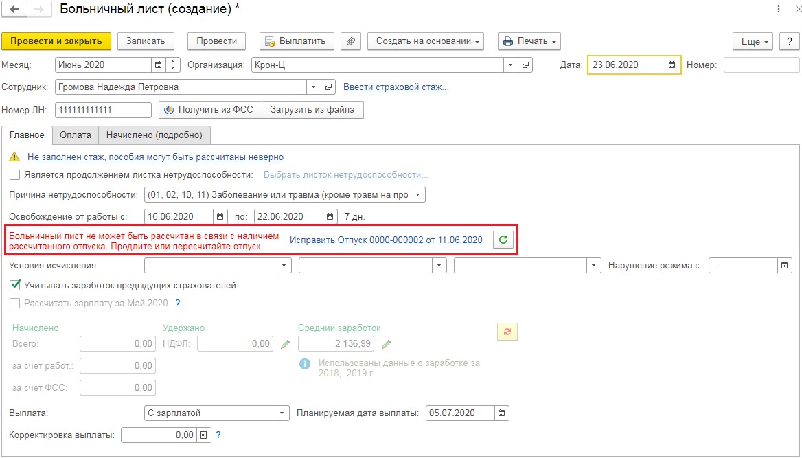Uncheck 'Учитывать заработок предыдущих страхователей'
Screen dimensions: 802x458
tap(15, 285)
